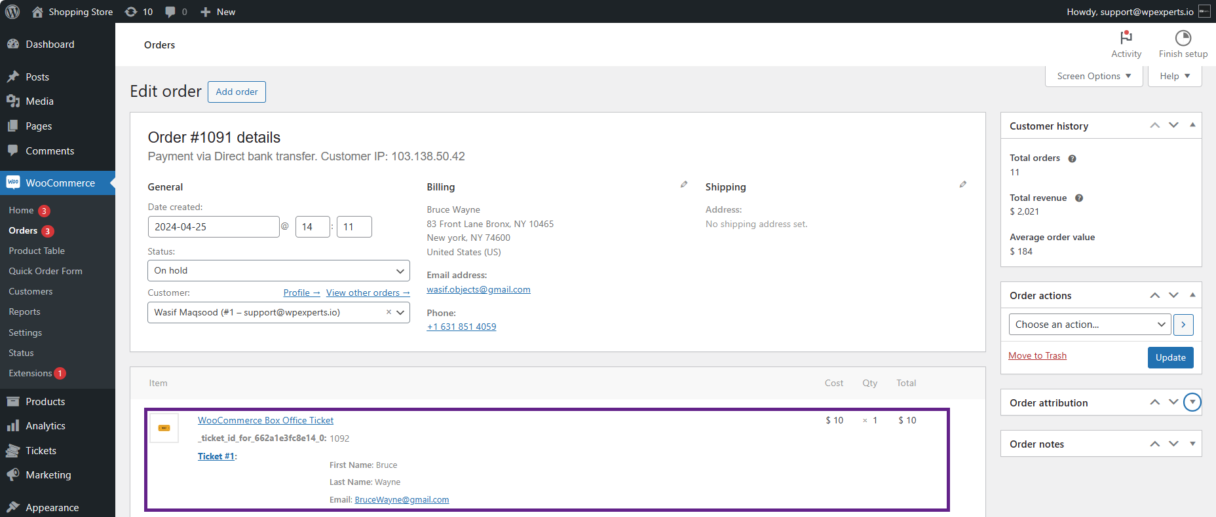Viewport: 1216px width, 517px height.
Task: Open the Ticket #1 link
Action: (216, 456)
